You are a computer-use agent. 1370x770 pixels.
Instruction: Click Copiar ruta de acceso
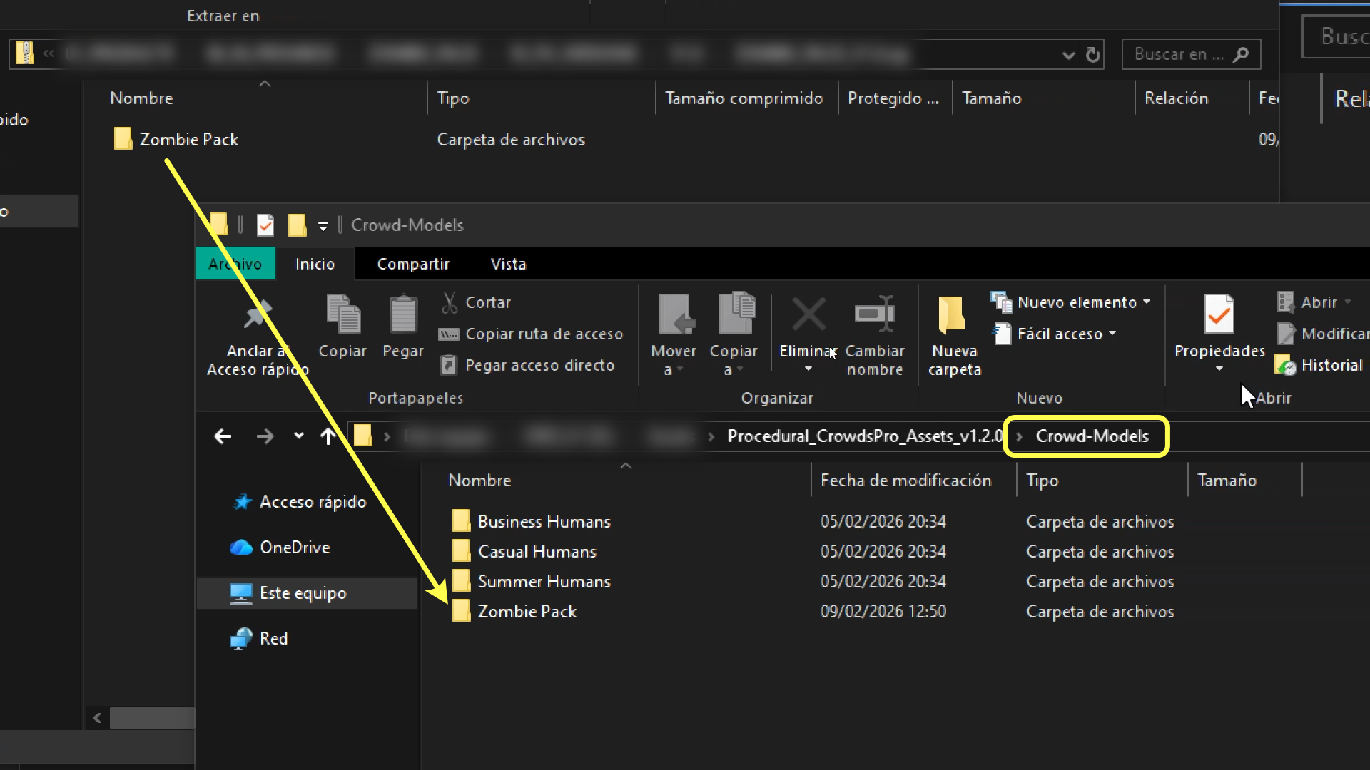(x=543, y=334)
